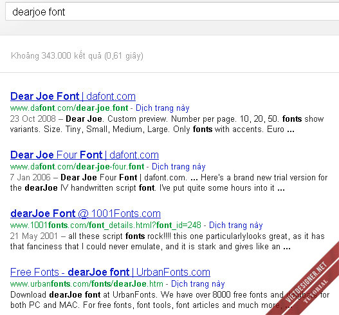The height and width of the screenshot is (315, 339).
Task: Click 'Dịch trang này' beside dear-joe-four.font URL
Action: 179,166
